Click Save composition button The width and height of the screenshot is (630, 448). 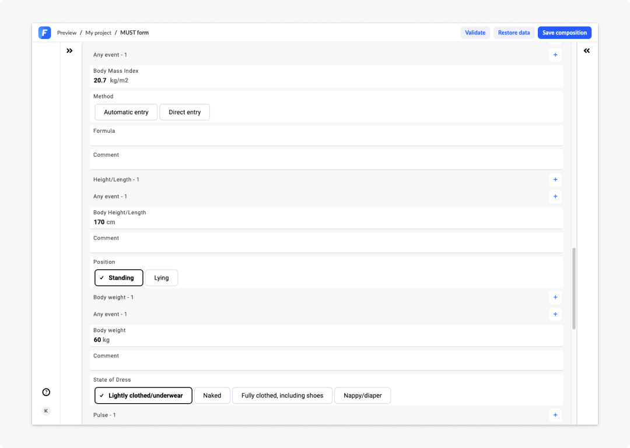pos(565,33)
